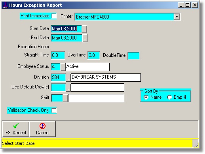Click the DAYBREAK SYSTEMS description box
Screen dimensions: 205x154
pos(106,77)
